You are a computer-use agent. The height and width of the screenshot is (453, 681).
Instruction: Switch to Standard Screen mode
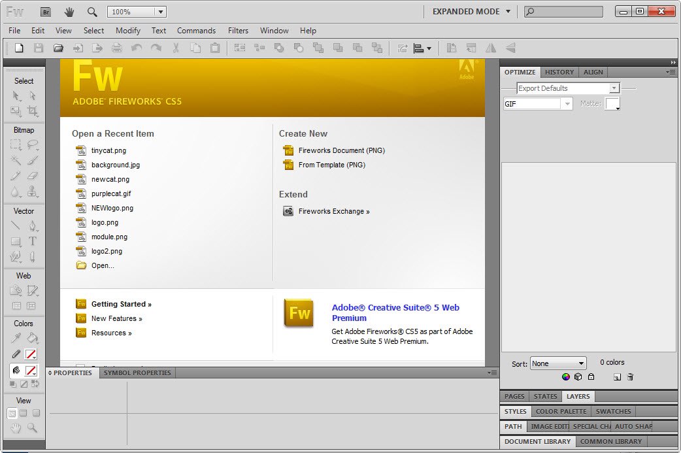pyautogui.click(x=12, y=413)
